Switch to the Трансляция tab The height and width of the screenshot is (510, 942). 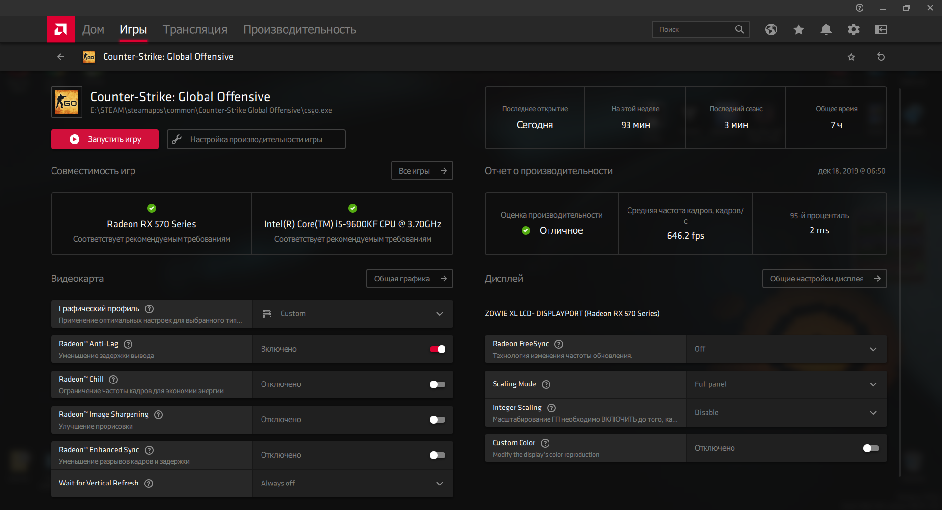(195, 29)
